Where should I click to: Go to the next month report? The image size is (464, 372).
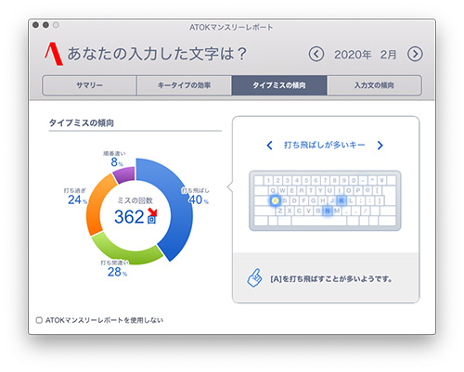pos(415,54)
